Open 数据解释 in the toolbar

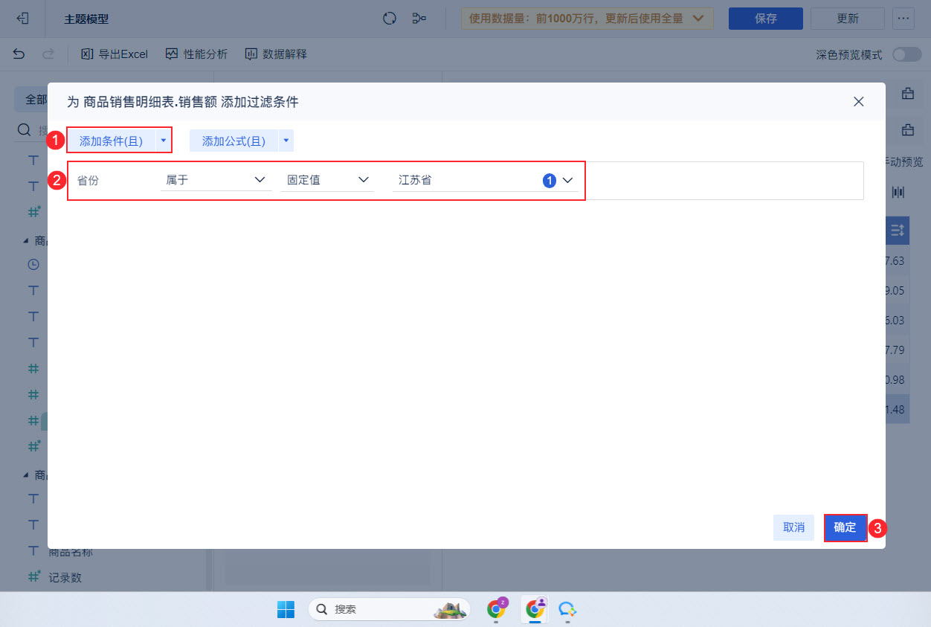(x=276, y=54)
